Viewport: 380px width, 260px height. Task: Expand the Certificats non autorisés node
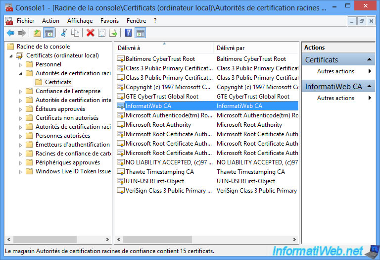coord(20,118)
